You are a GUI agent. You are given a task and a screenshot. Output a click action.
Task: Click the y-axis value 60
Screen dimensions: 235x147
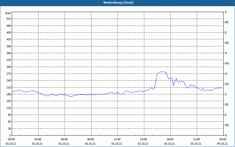pos(9,122)
